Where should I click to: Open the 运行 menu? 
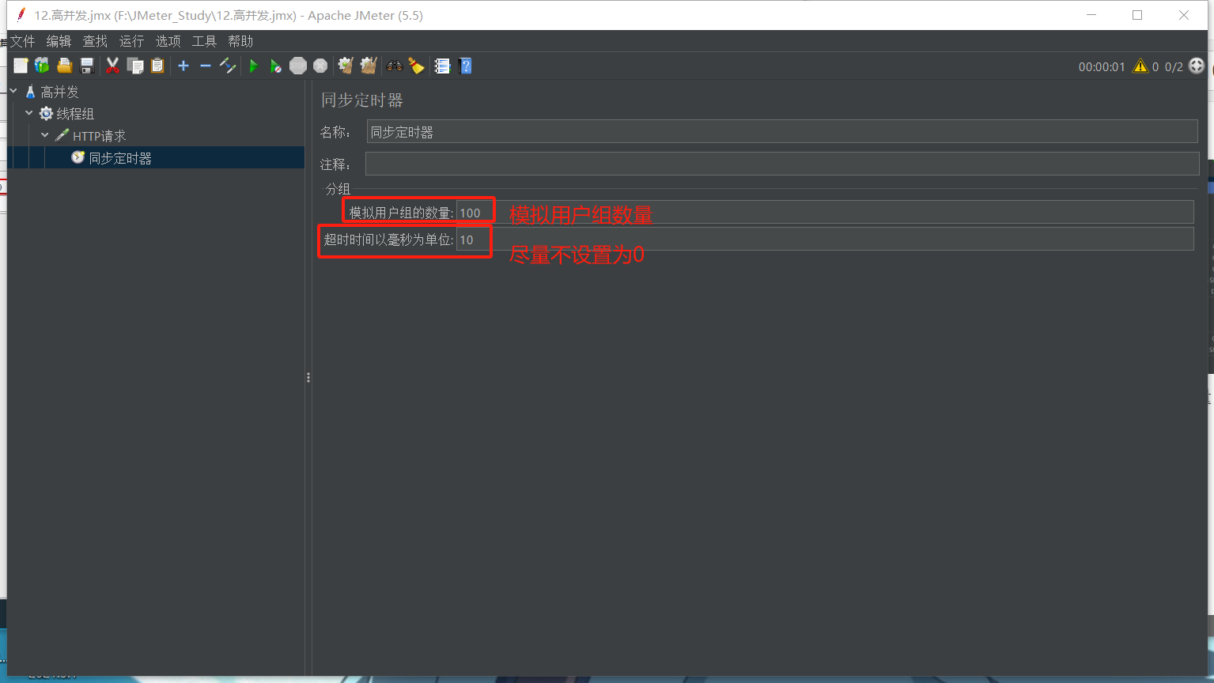click(x=131, y=41)
